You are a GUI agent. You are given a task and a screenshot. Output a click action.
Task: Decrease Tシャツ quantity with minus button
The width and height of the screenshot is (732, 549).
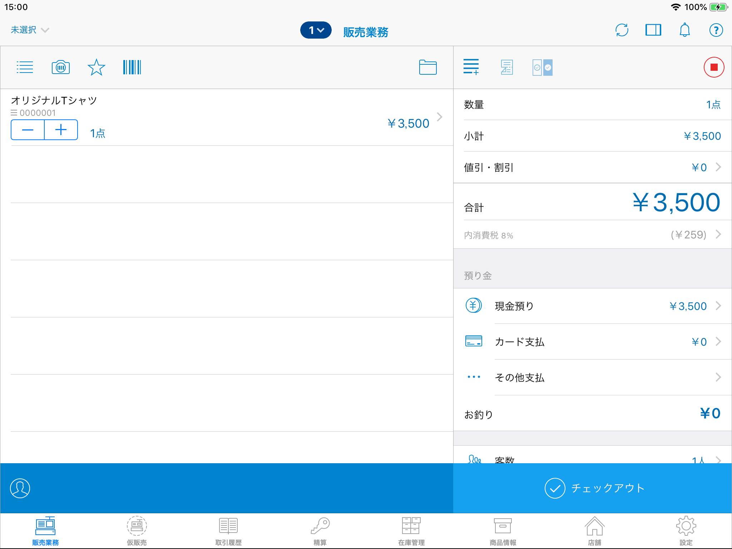click(x=28, y=130)
